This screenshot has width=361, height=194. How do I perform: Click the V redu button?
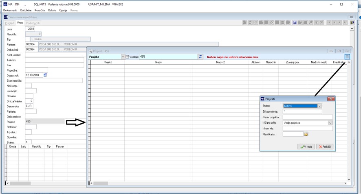click(x=306, y=147)
